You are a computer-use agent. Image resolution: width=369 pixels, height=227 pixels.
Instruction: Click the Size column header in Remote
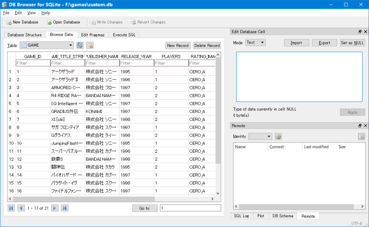351,147
